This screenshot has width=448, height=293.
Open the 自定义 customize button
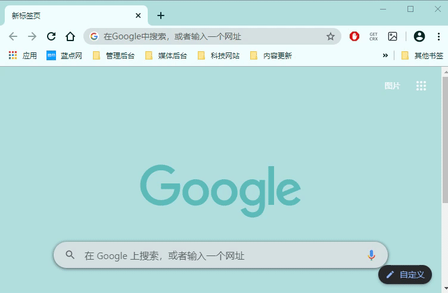[405, 275]
